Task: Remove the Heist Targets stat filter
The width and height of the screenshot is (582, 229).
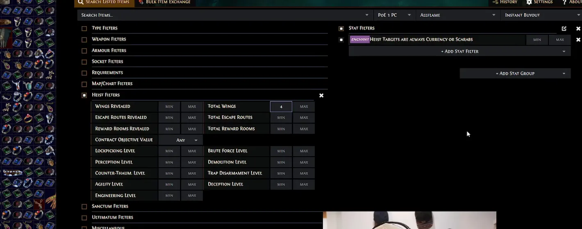Action: (x=578, y=40)
